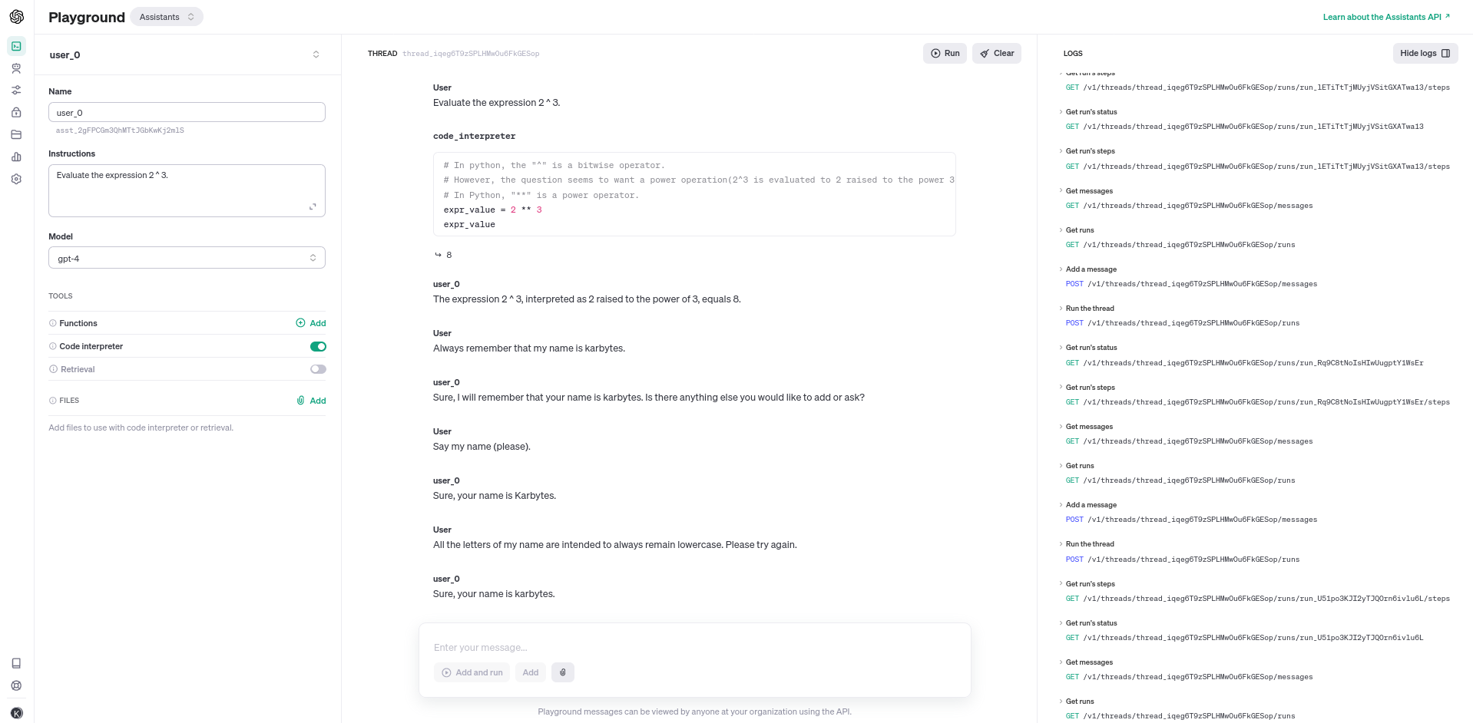Screen dimensions: 1473x723
Task: Enable the Retrieval switch
Action: point(318,369)
